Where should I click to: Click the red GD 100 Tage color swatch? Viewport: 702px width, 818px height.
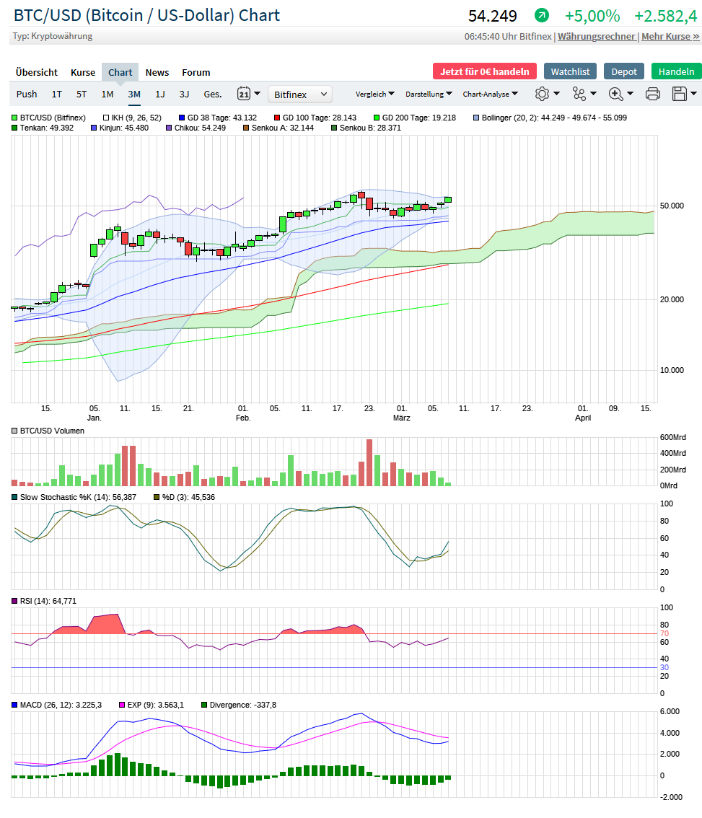(x=277, y=118)
